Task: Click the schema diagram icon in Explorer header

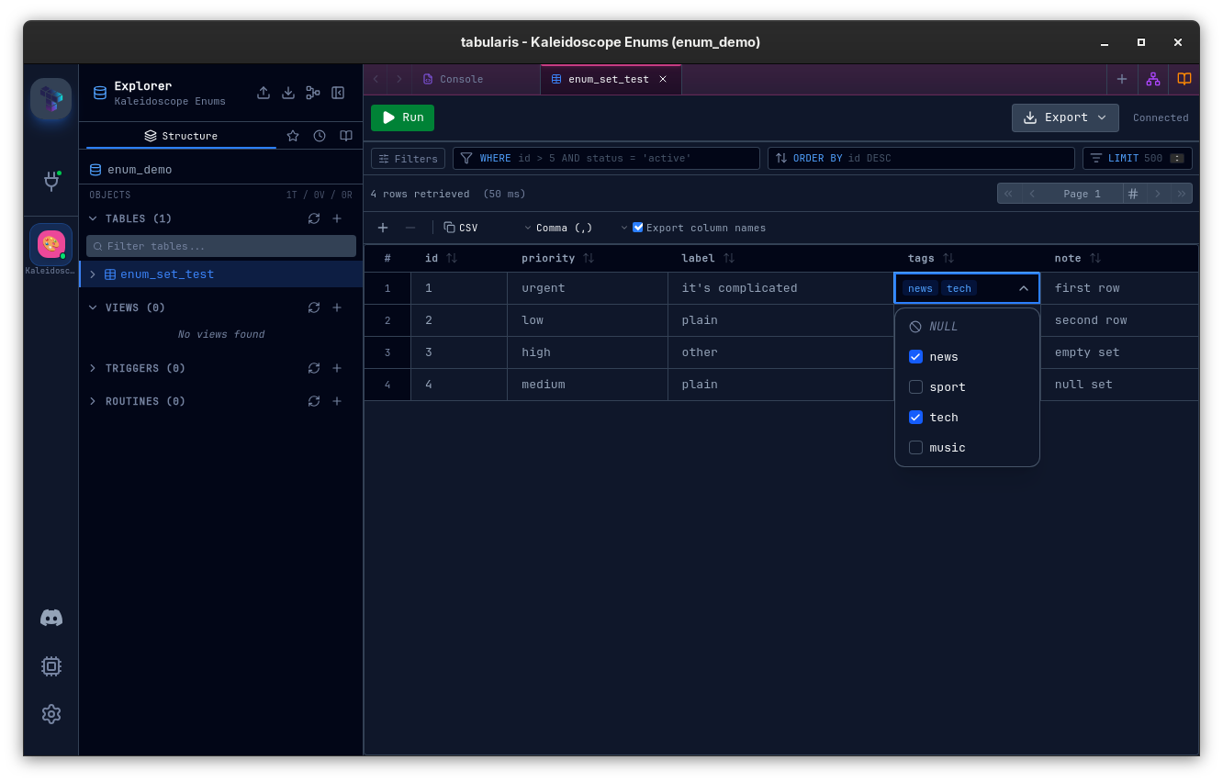Action: [313, 93]
